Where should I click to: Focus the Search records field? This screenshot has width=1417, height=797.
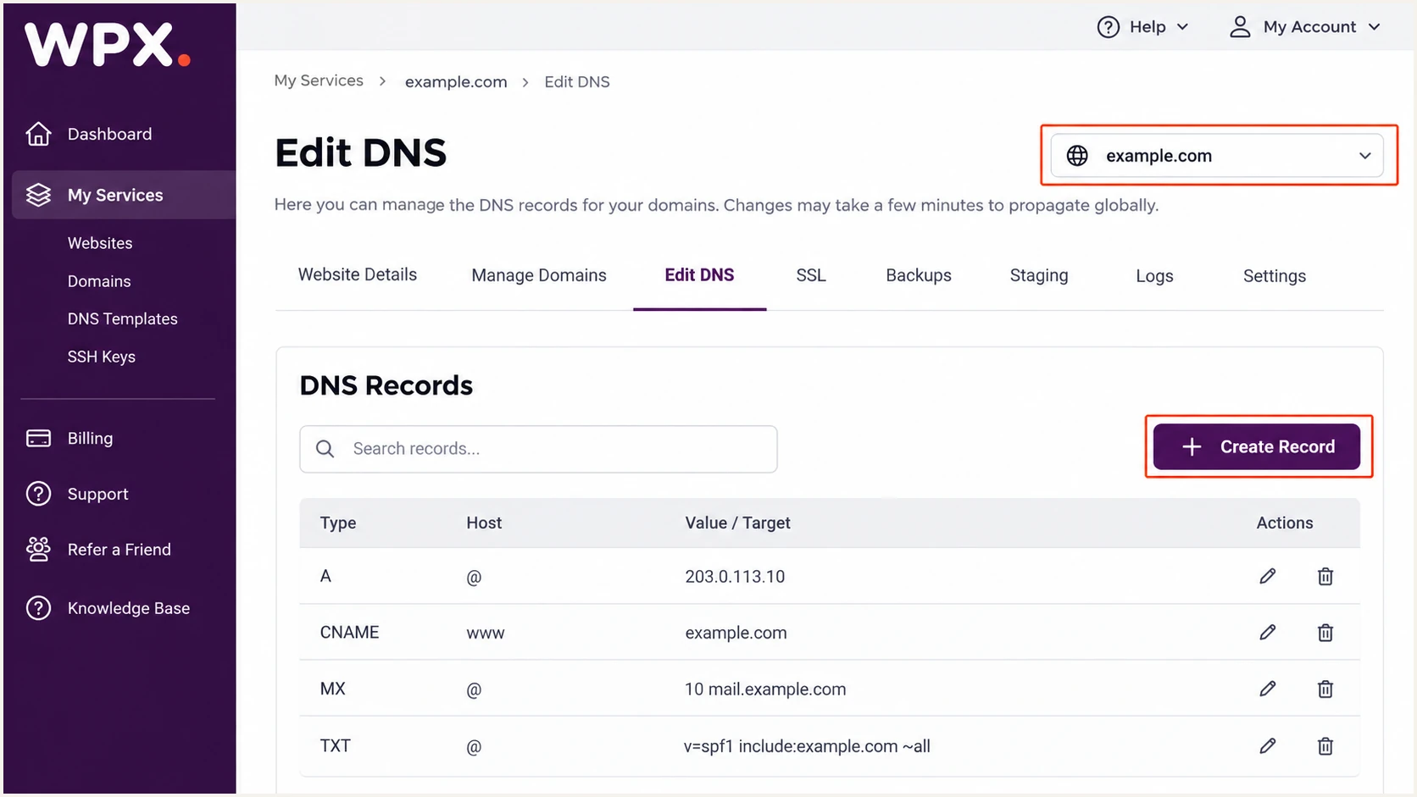coord(538,449)
